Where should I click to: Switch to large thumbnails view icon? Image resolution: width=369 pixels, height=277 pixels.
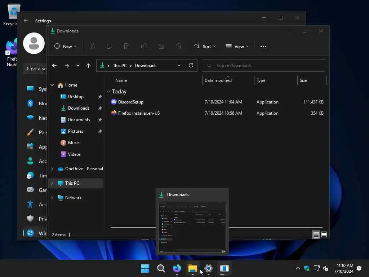324,234
